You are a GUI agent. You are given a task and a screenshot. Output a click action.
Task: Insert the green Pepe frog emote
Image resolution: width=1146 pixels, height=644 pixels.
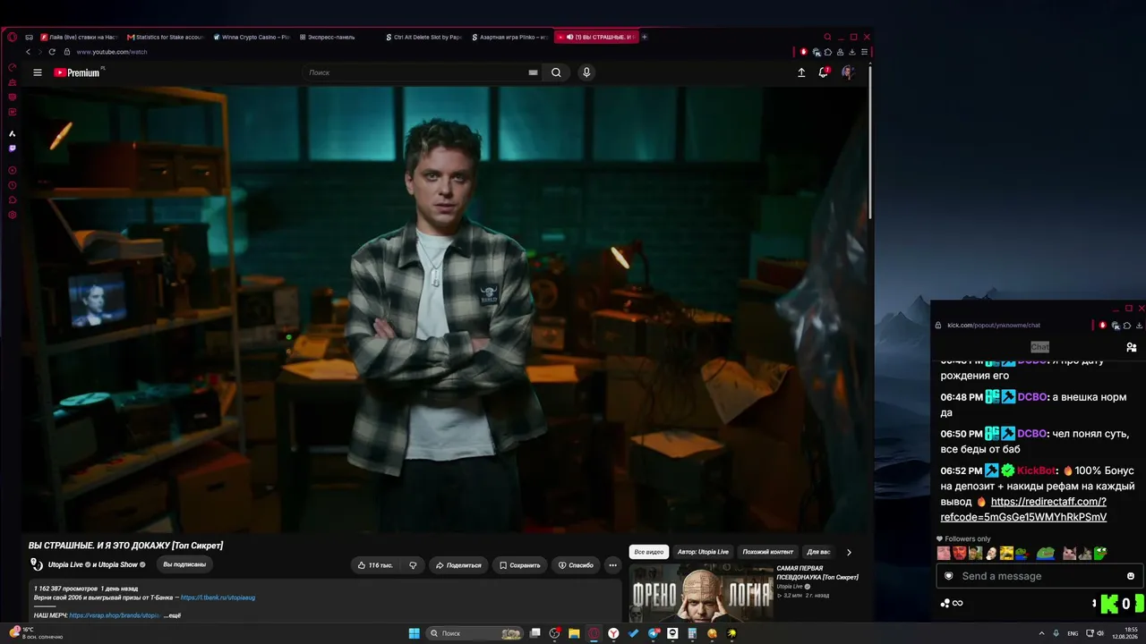pos(1100,554)
